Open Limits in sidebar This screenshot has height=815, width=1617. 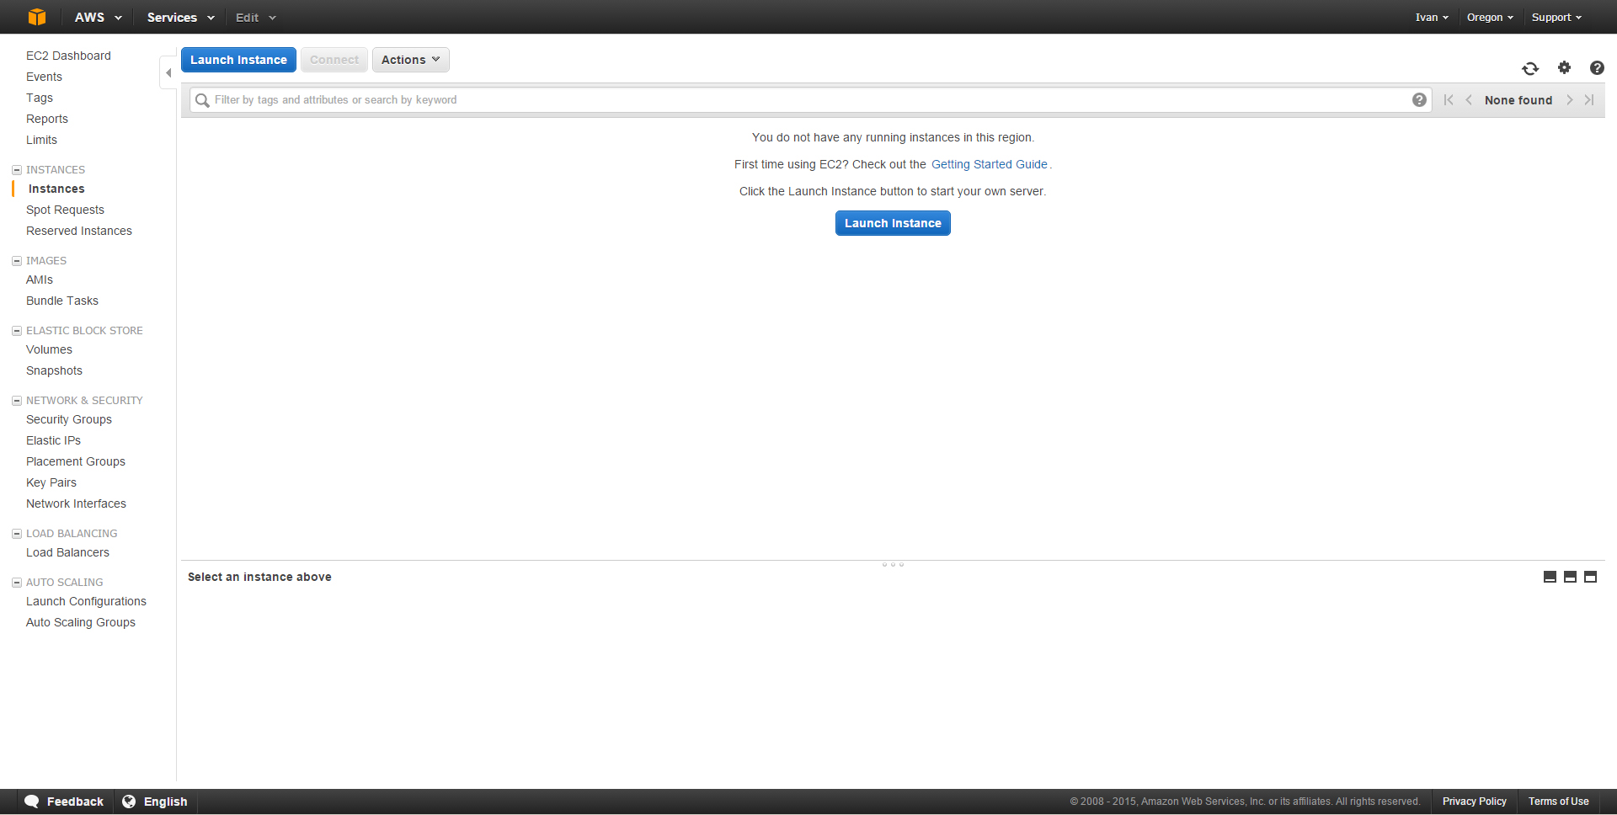tap(41, 140)
